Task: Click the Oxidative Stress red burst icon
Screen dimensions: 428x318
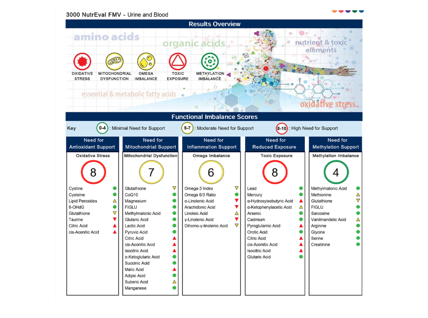Action: tap(82, 61)
